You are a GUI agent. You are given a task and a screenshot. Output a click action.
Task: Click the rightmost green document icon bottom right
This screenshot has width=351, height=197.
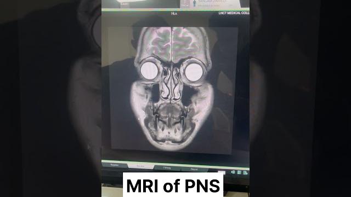[x=245, y=173]
